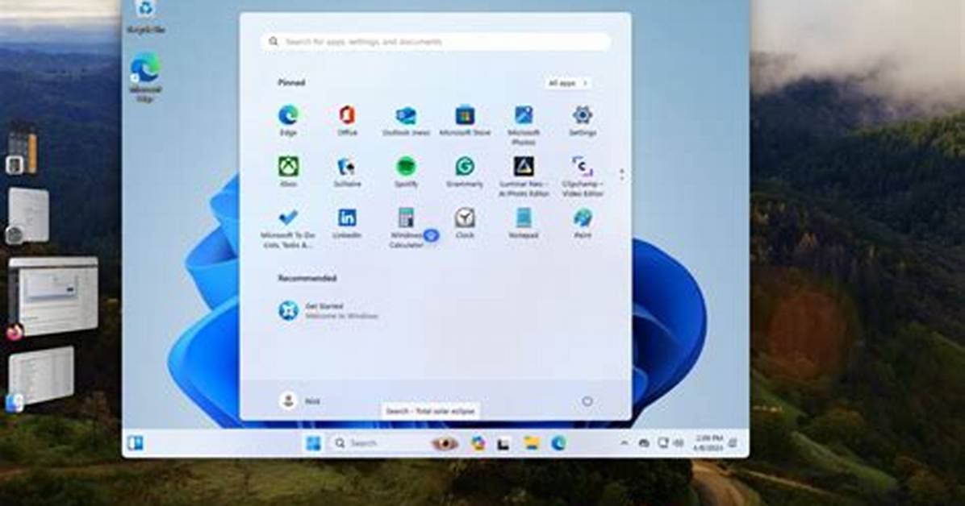Click the All apps button
Screen dimensions: 965x506
(568, 82)
